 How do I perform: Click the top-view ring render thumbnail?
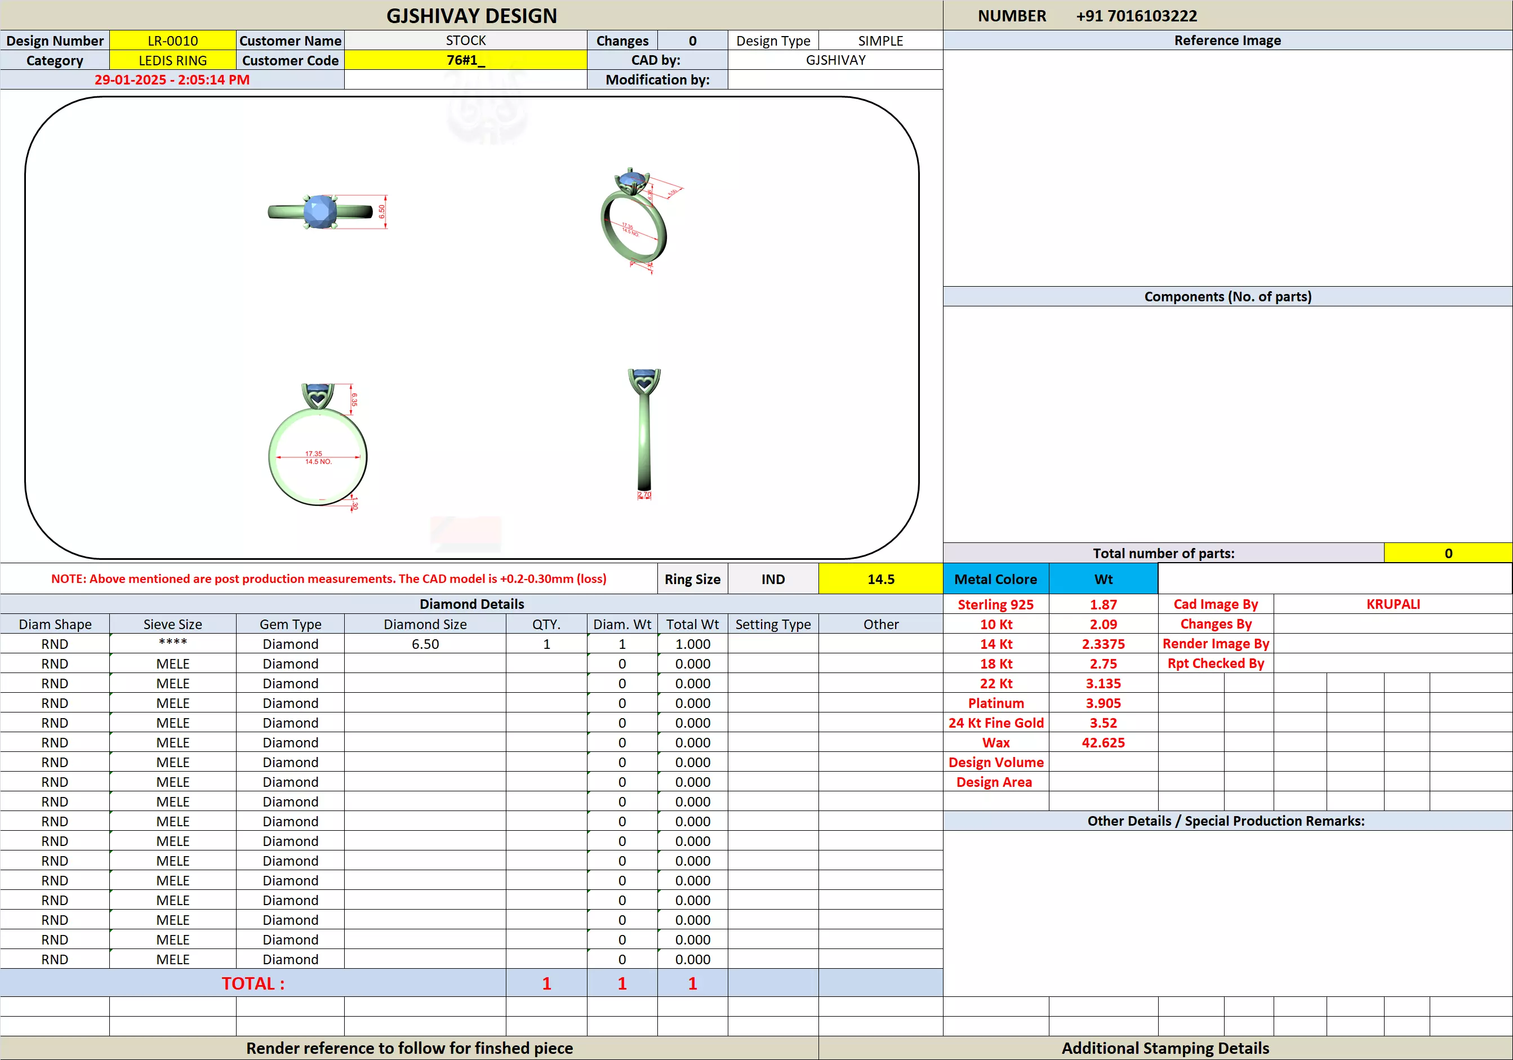click(x=321, y=212)
